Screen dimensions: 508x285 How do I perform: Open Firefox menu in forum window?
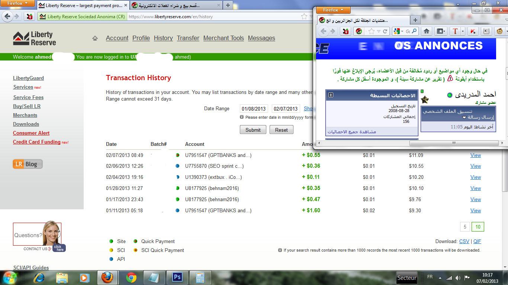pyautogui.click(x=333, y=10)
